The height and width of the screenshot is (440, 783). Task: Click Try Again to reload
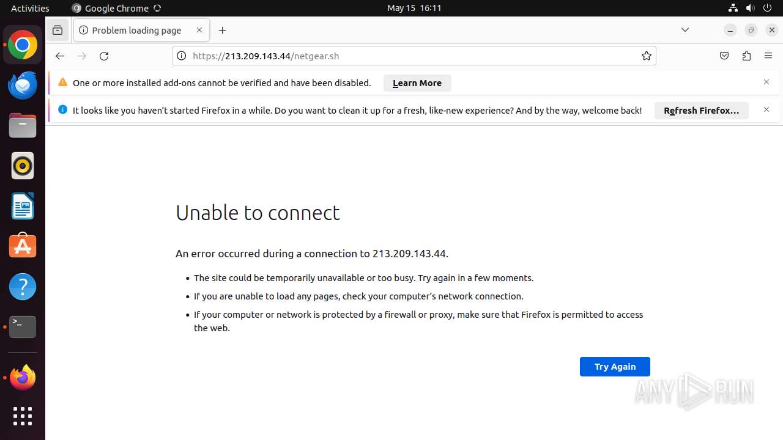coord(615,367)
